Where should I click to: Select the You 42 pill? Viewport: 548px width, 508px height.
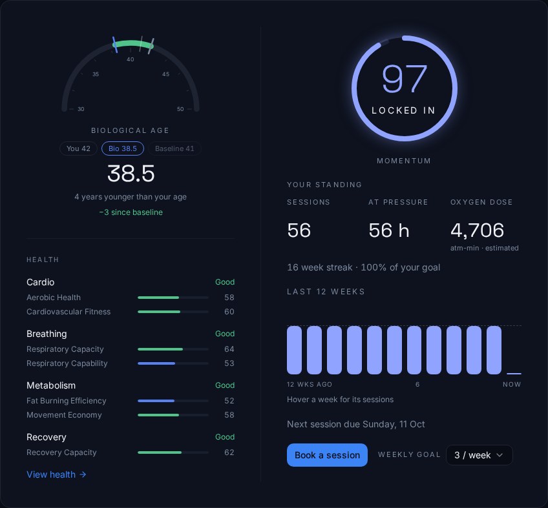click(x=78, y=148)
